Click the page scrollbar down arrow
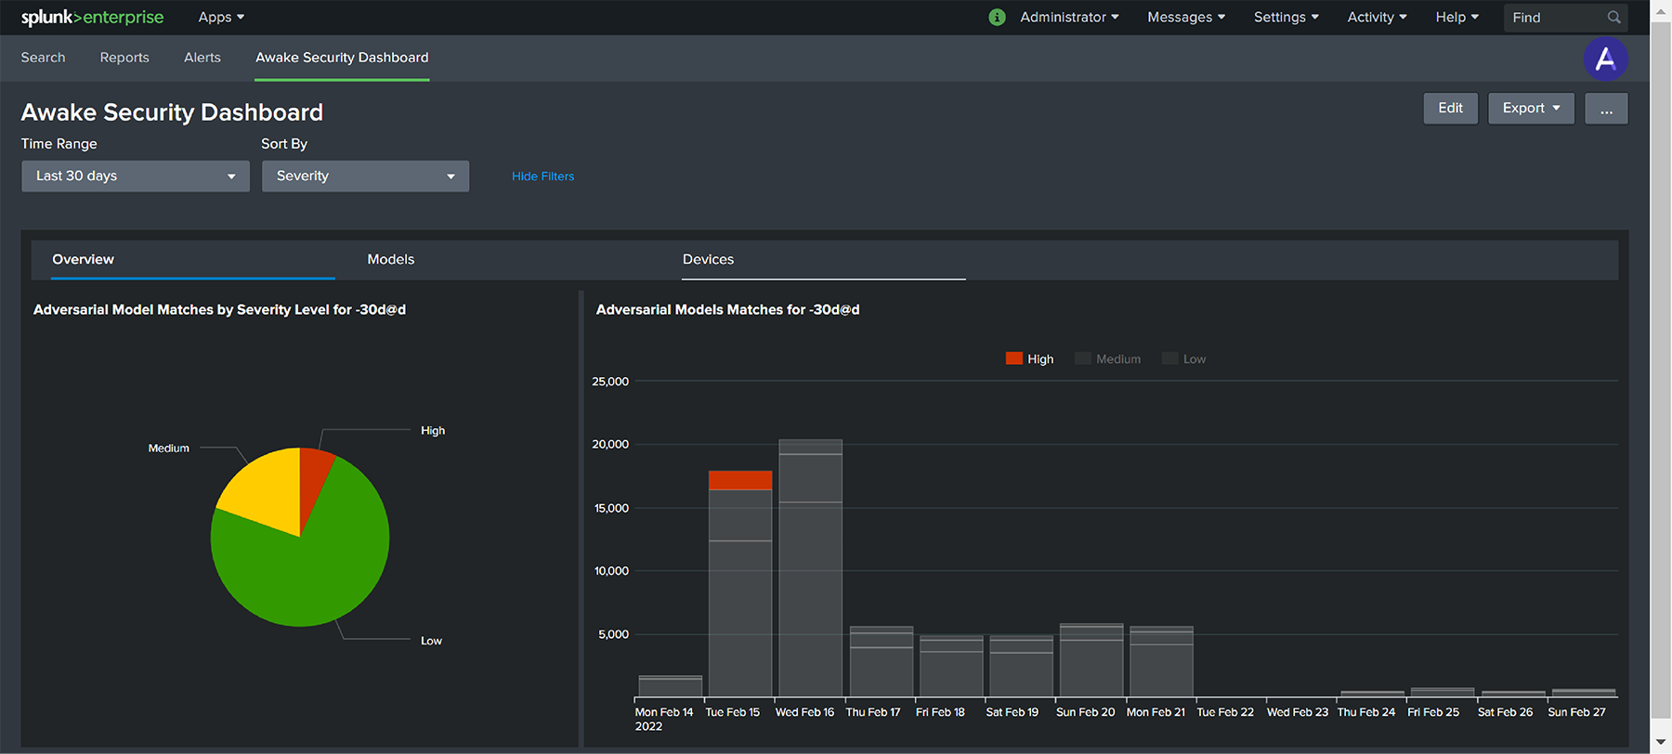The image size is (1672, 754). 1661,744
